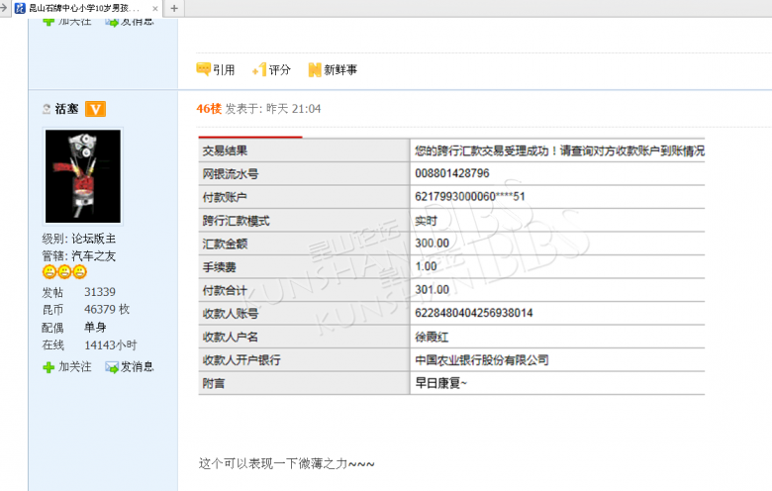Open the new tab plus button

pos(174,8)
